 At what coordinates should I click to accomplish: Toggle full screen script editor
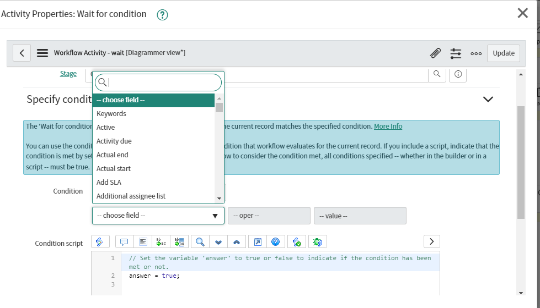coord(258,242)
